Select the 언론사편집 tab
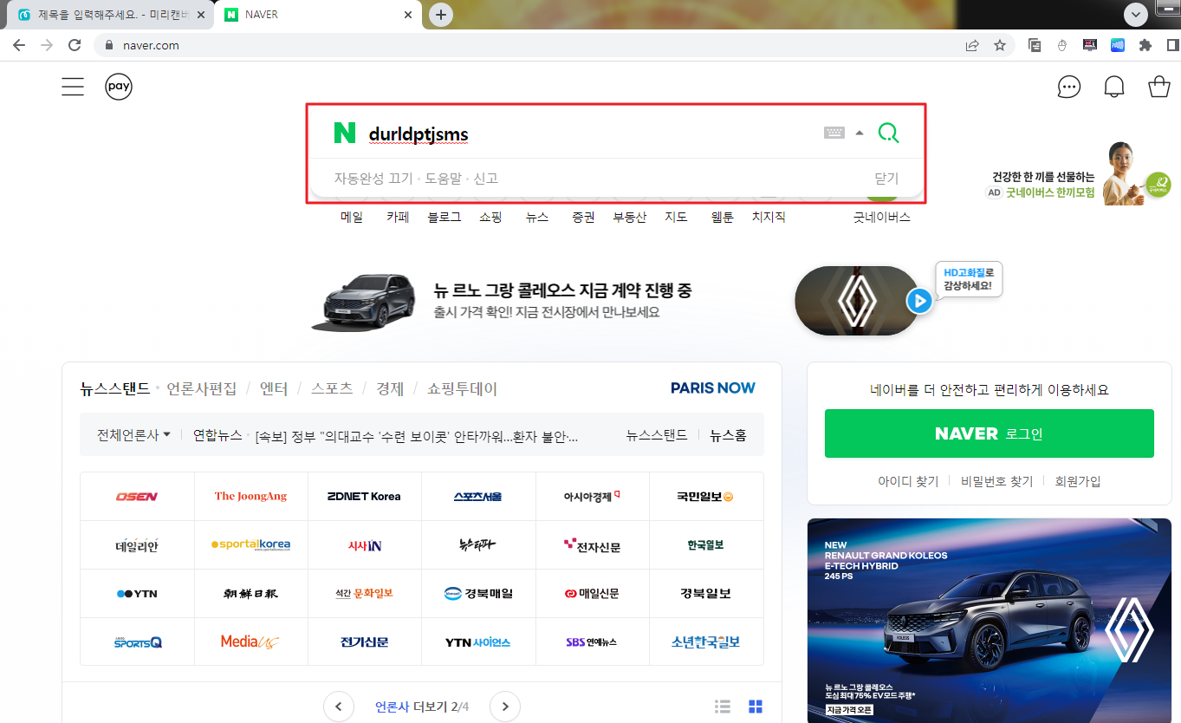1181x723 pixels. (x=201, y=388)
